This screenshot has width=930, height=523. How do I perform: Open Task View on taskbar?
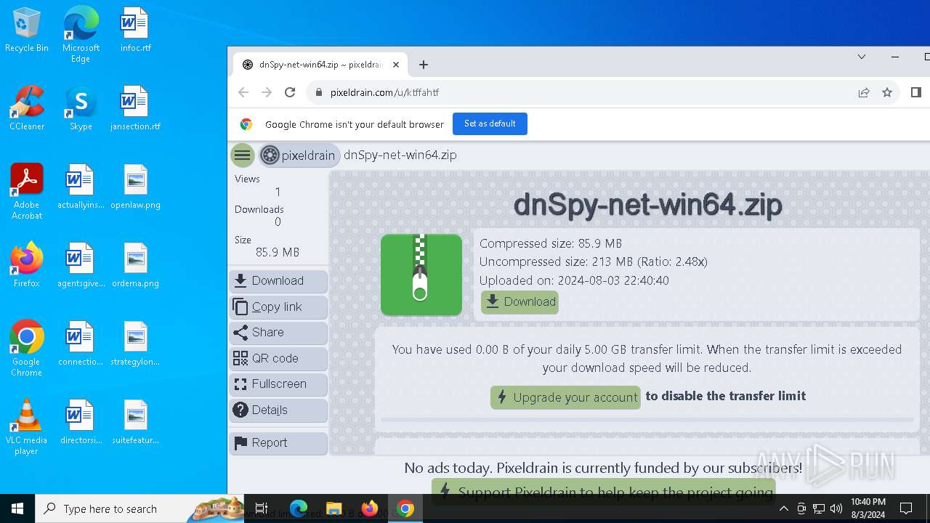point(262,508)
